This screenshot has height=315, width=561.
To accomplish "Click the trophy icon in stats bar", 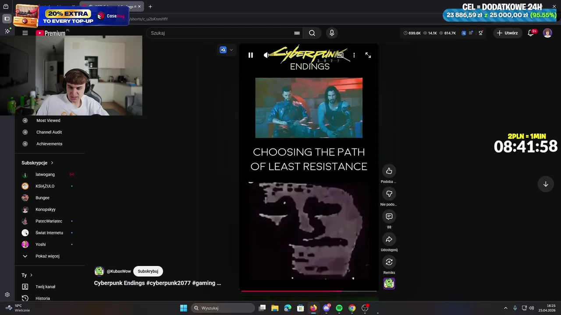I will (480, 33).
